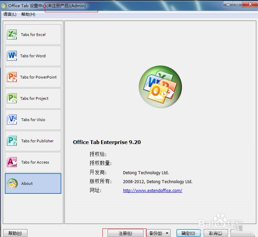This screenshot has width=258, height=237.
Task: Open the extendoffice.com website link
Action: [x=152, y=191]
